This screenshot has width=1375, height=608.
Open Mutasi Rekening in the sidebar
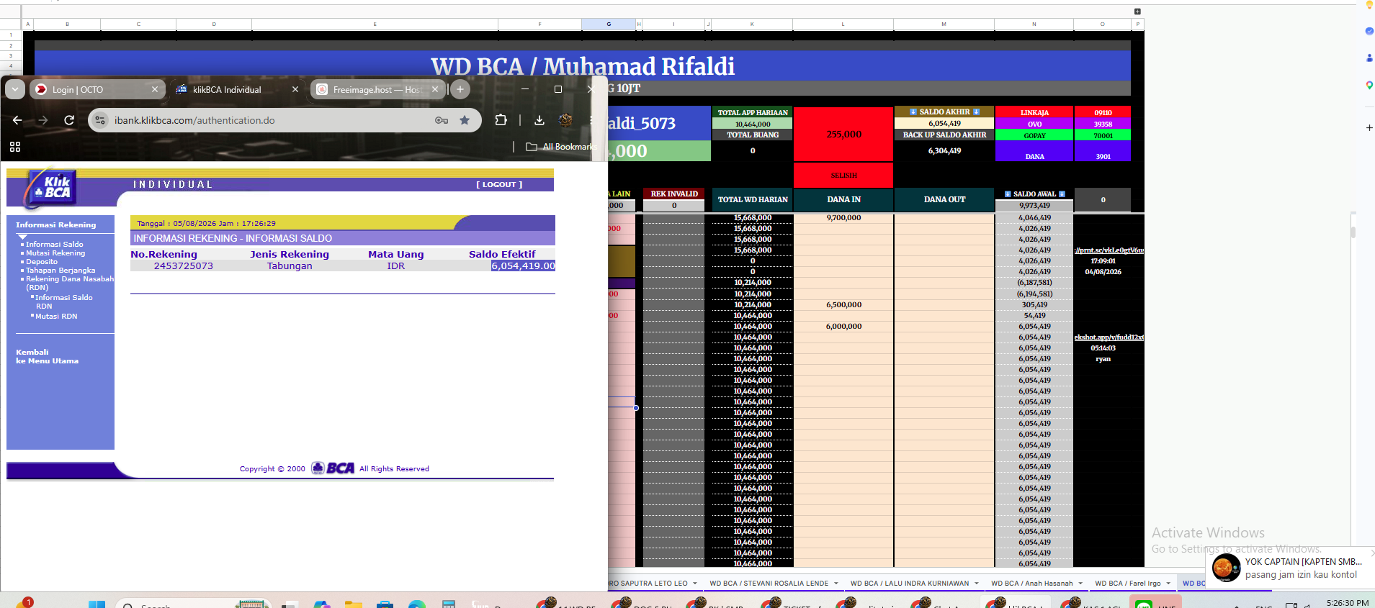coord(55,253)
